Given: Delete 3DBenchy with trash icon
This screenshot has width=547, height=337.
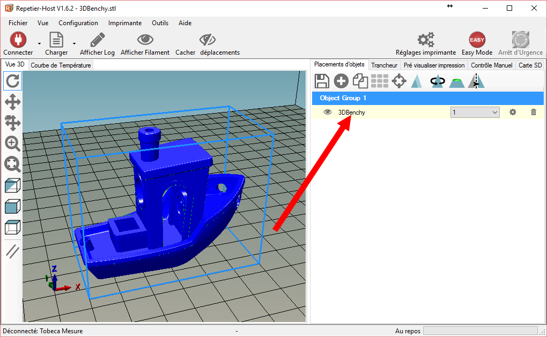Looking at the screenshot, I should (534, 112).
